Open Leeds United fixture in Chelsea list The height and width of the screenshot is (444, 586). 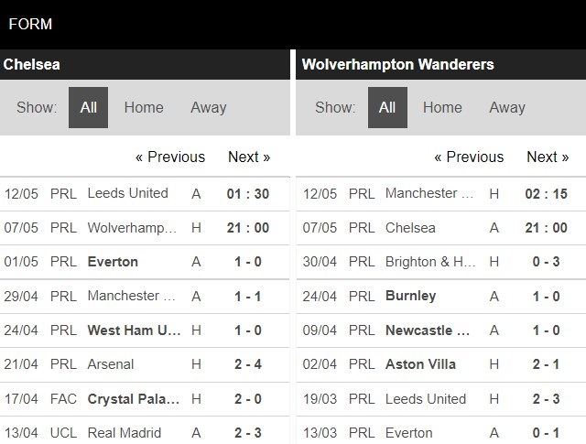click(127, 193)
